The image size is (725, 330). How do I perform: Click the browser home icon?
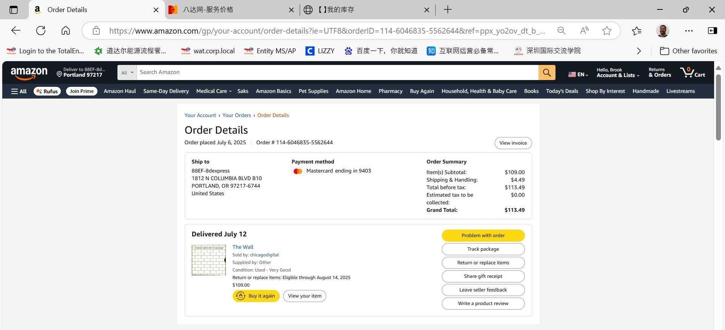(x=66, y=31)
